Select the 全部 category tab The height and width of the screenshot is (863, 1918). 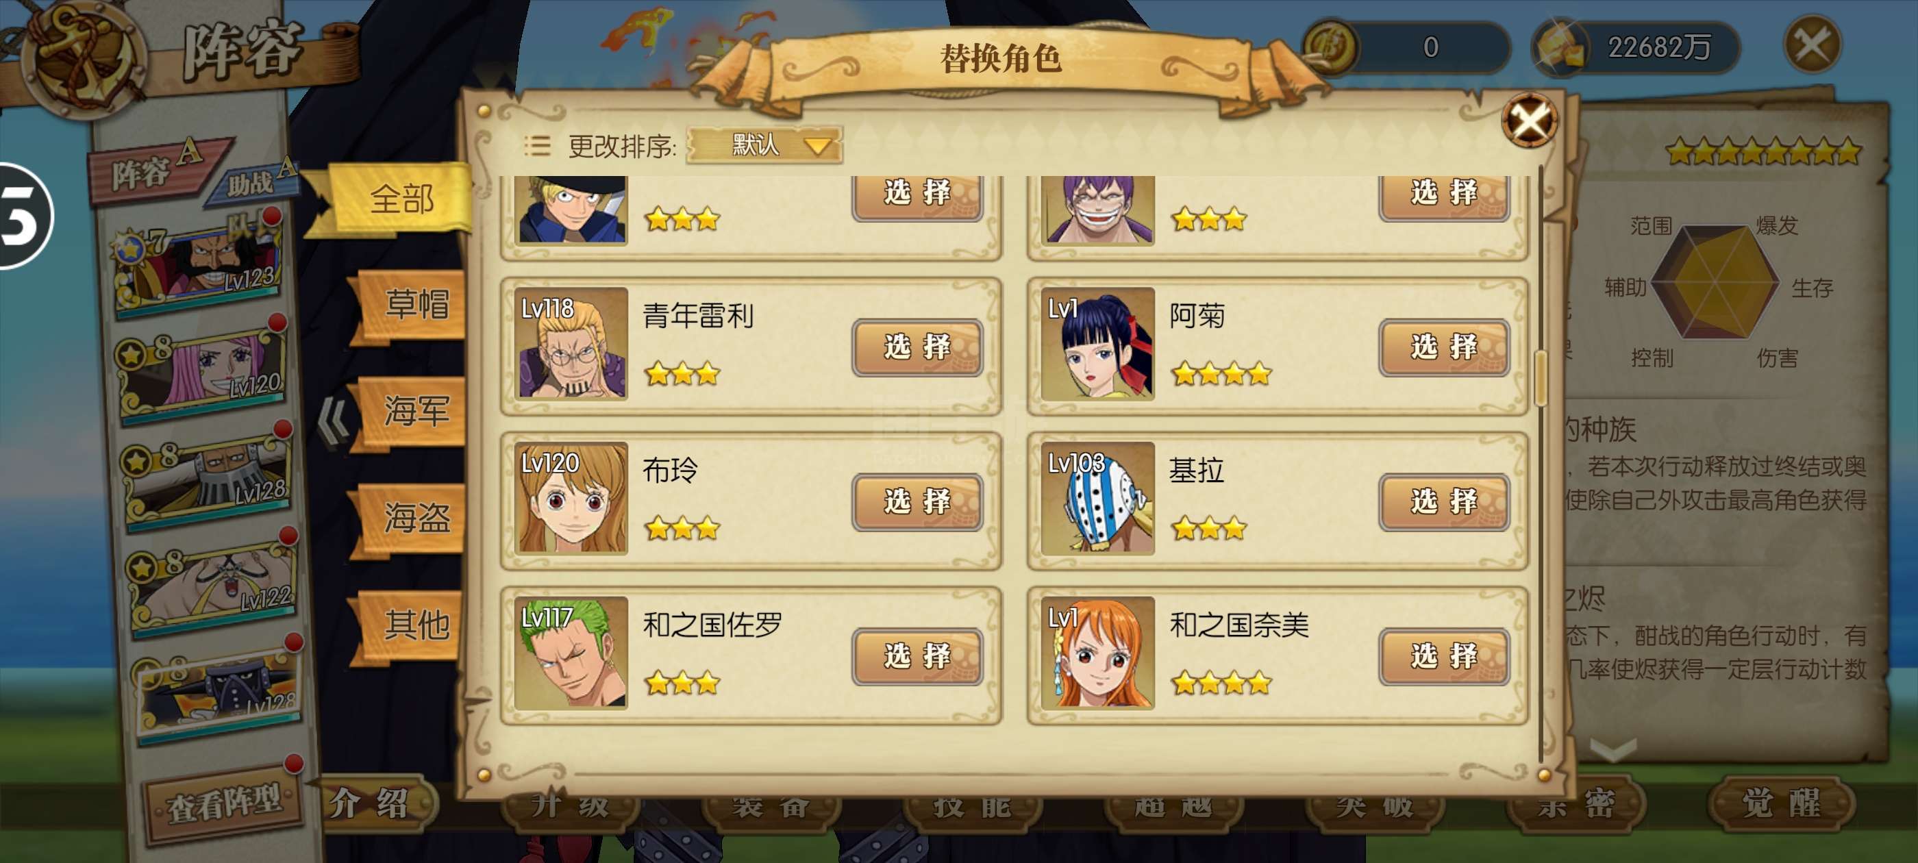click(401, 199)
